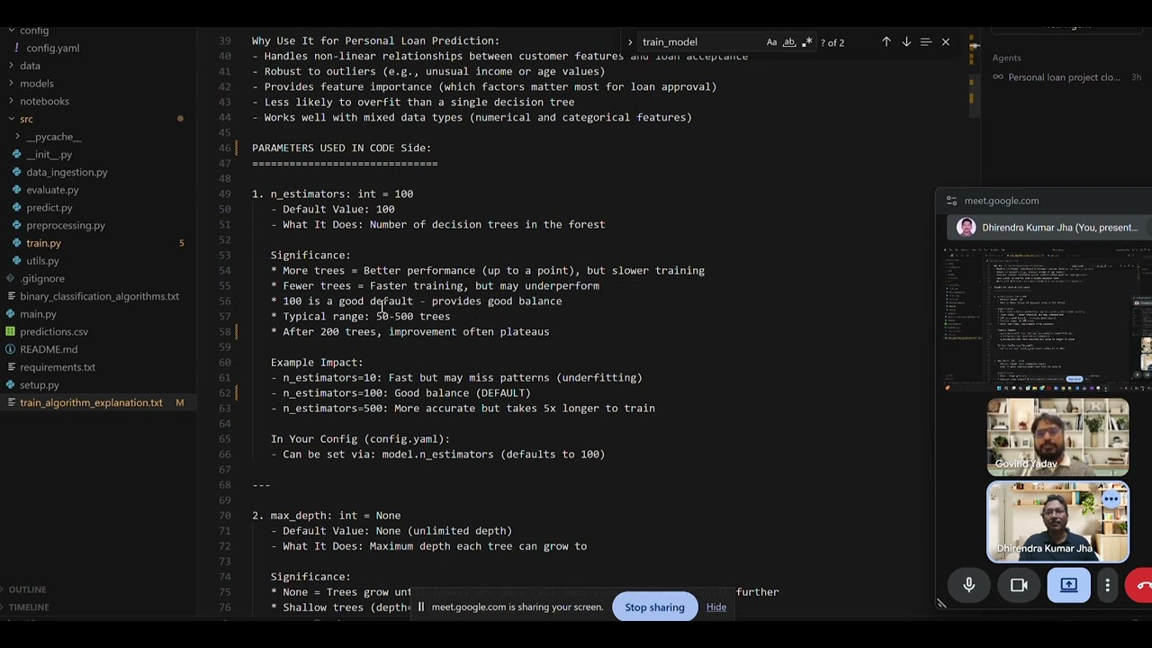The width and height of the screenshot is (1152, 648).
Task: Click the file icon beside requirements.txt
Action: [11, 367]
